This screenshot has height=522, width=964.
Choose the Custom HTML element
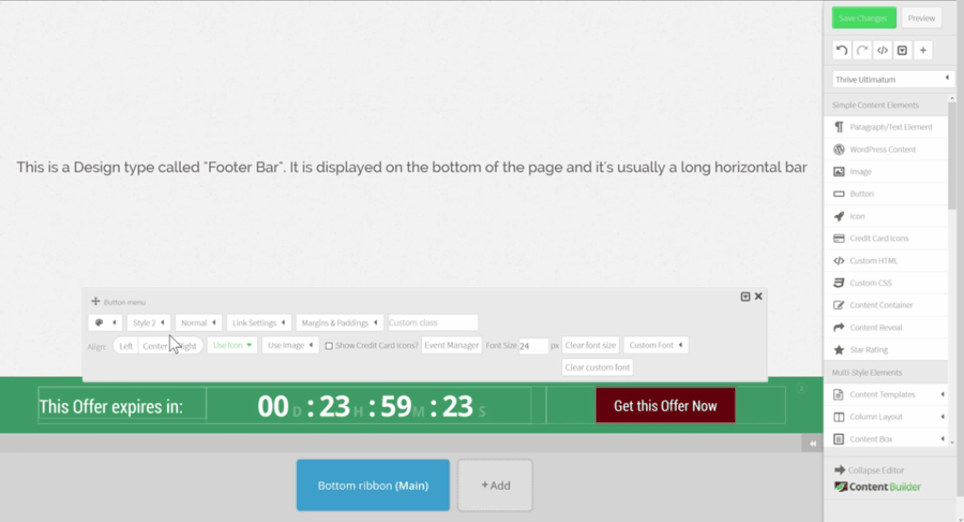(874, 261)
